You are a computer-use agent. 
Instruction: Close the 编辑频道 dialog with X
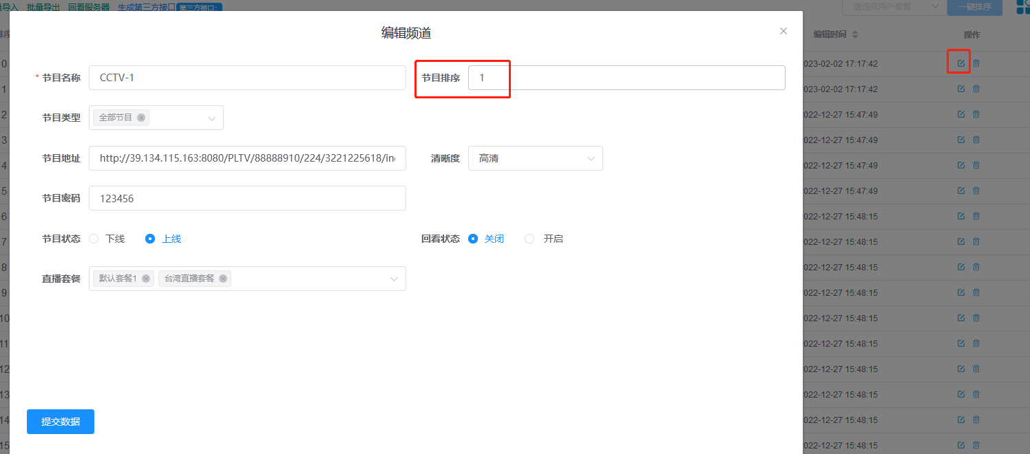click(783, 31)
